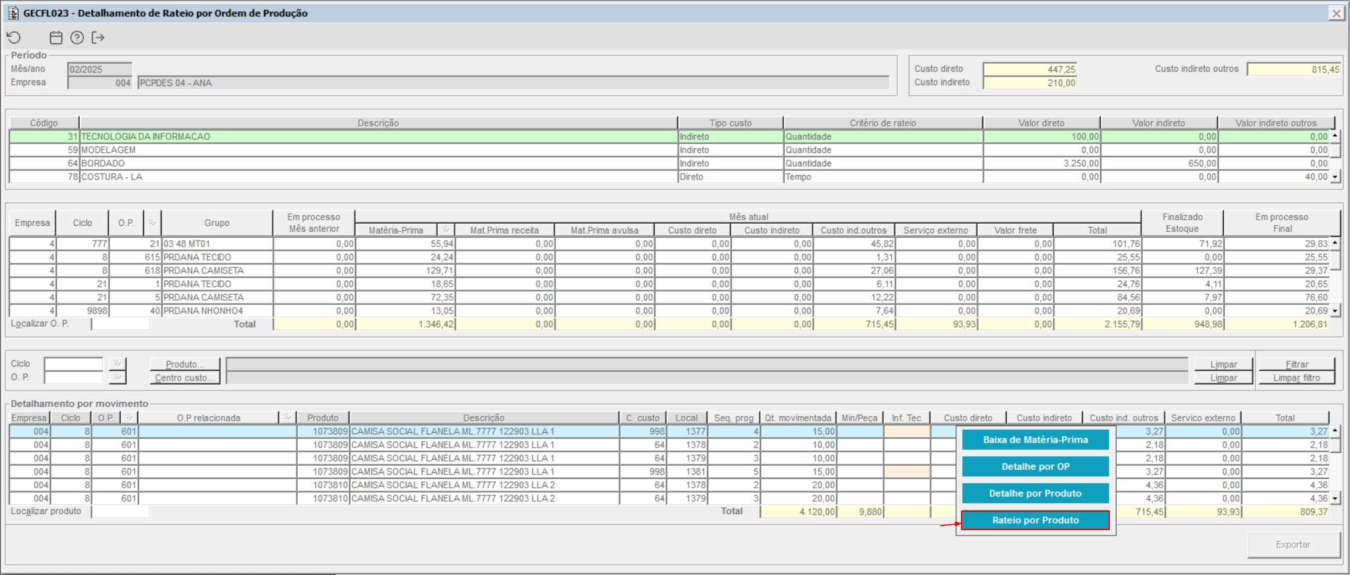Click the O. P. filter input field
The image size is (1350, 575).
click(x=73, y=377)
